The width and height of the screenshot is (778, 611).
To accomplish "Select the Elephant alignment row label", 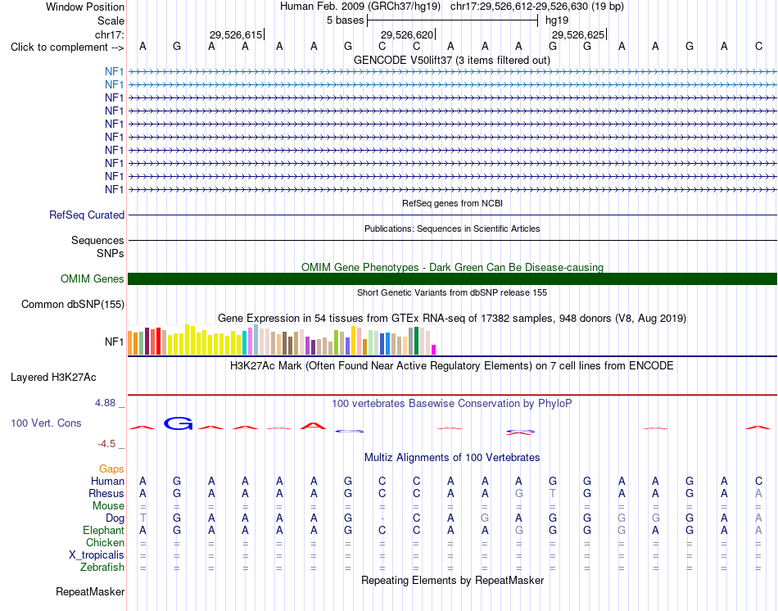I will (x=103, y=530).
